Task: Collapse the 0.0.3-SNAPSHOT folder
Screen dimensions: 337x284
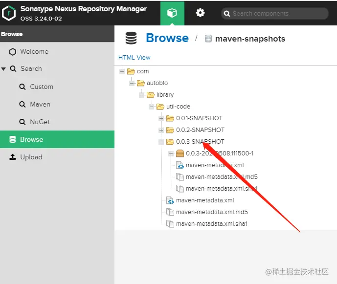Action: [x=161, y=142]
